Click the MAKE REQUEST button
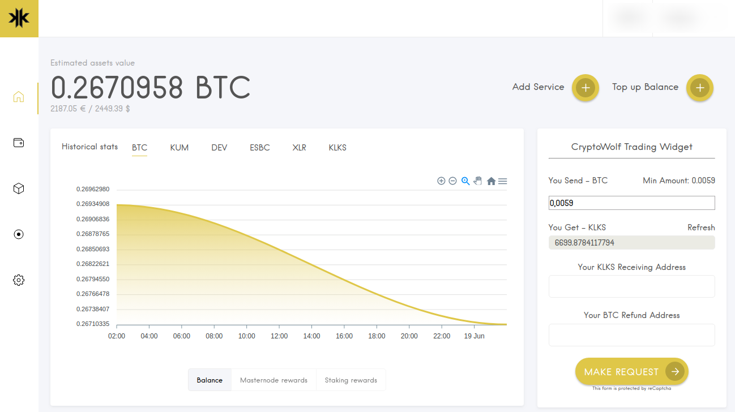 [632, 372]
